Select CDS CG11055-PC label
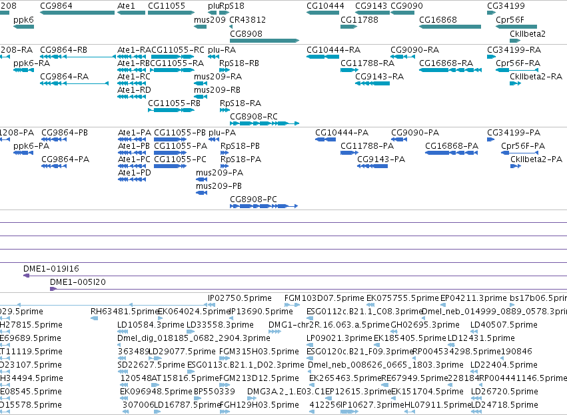This screenshot has width=567, height=415. tap(180, 159)
